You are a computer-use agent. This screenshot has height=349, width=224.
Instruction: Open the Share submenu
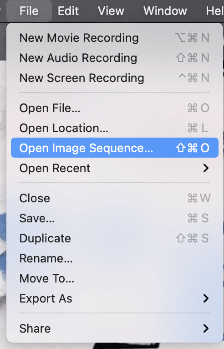pyautogui.click(x=115, y=328)
